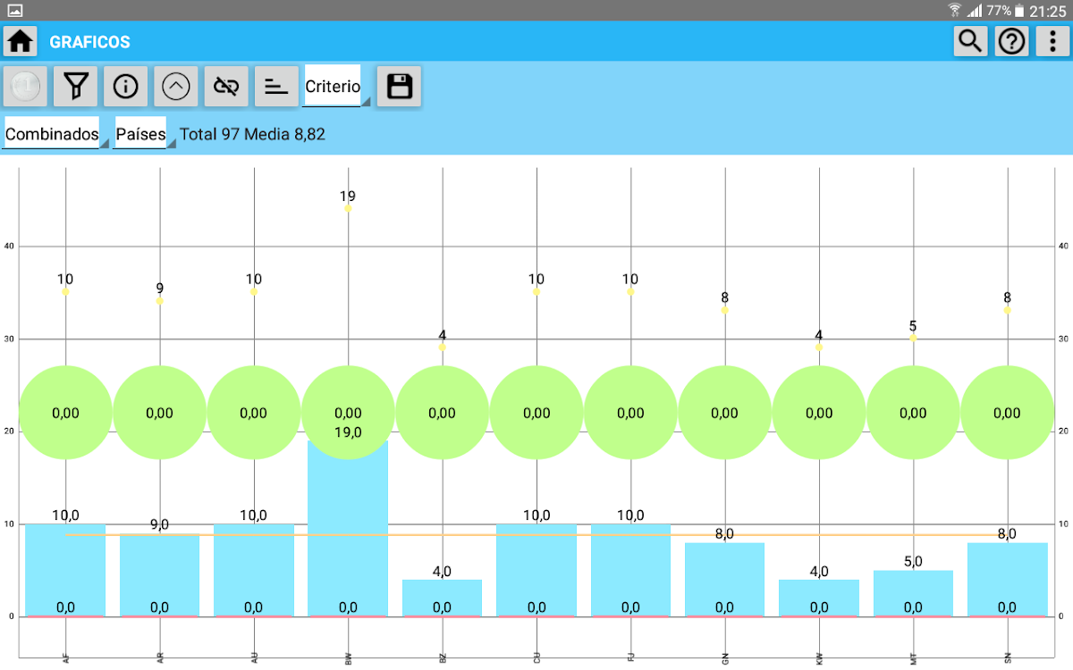The width and height of the screenshot is (1073, 670).
Task: Show chart information via info icon
Action: pyautogui.click(x=126, y=87)
